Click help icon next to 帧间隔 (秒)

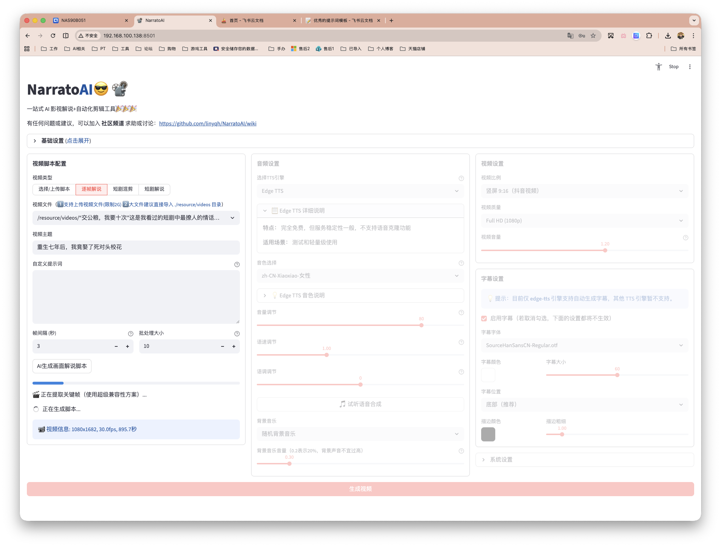[x=130, y=334]
